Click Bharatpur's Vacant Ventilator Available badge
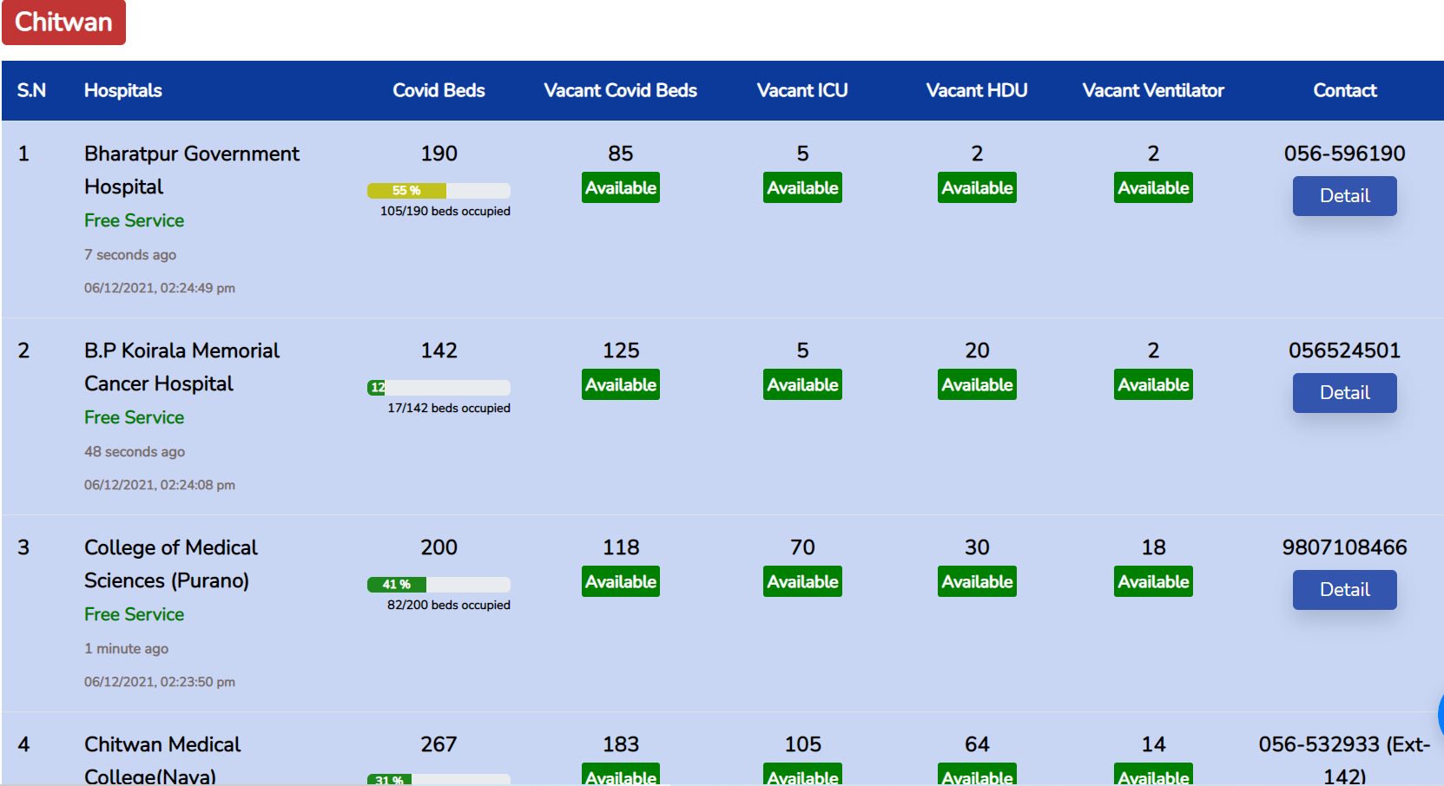 (1154, 188)
